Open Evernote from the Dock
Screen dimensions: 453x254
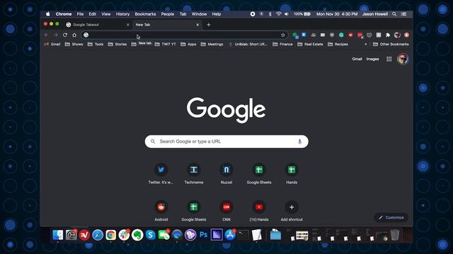pyautogui.click(x=137, y=235)
